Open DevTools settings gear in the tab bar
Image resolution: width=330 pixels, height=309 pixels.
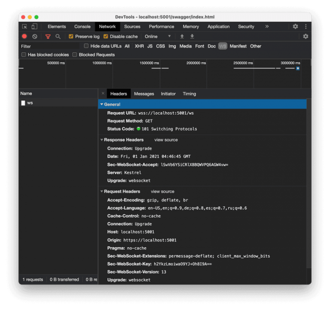point(295,27)
